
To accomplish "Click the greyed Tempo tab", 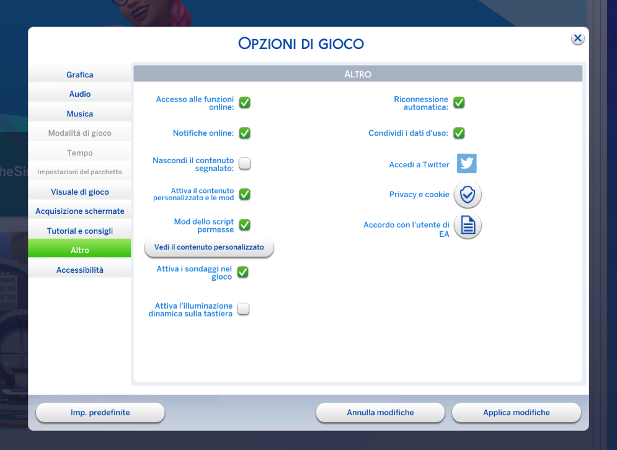I will [79, 152].
